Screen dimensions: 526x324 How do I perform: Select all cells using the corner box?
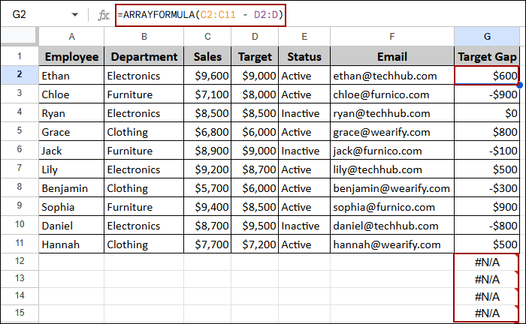tap(20, 37)
